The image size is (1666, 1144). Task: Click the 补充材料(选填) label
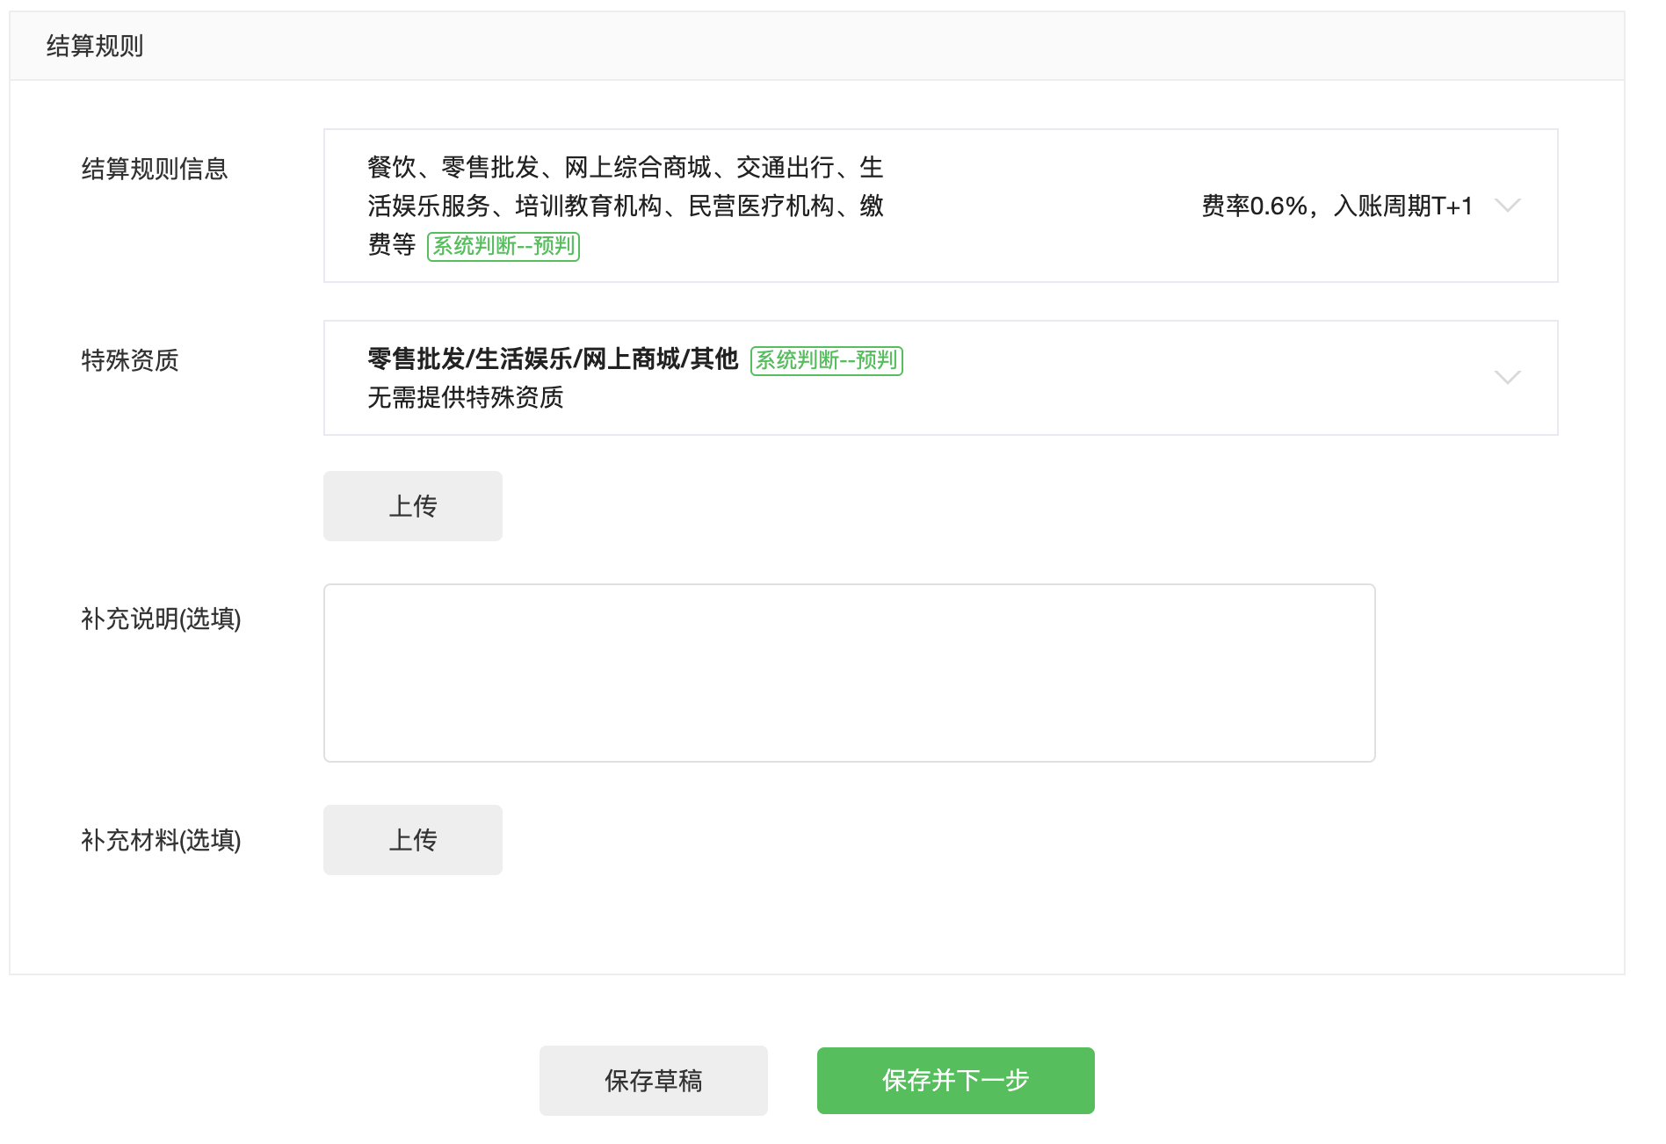161,840
